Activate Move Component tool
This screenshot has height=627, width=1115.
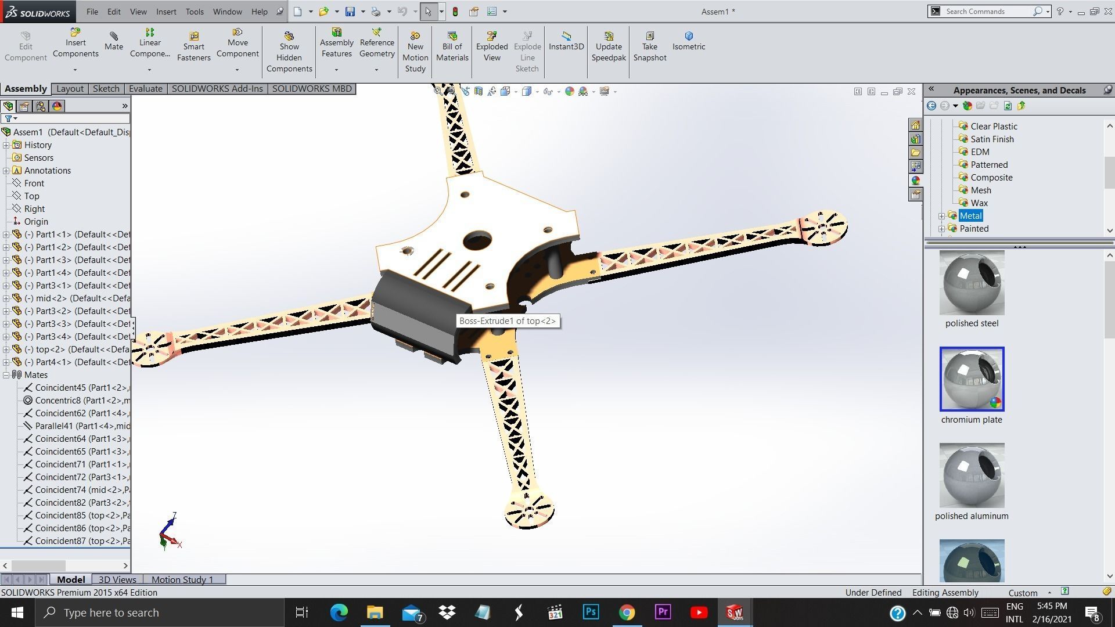pyautogui.click(x=238, y=43)
